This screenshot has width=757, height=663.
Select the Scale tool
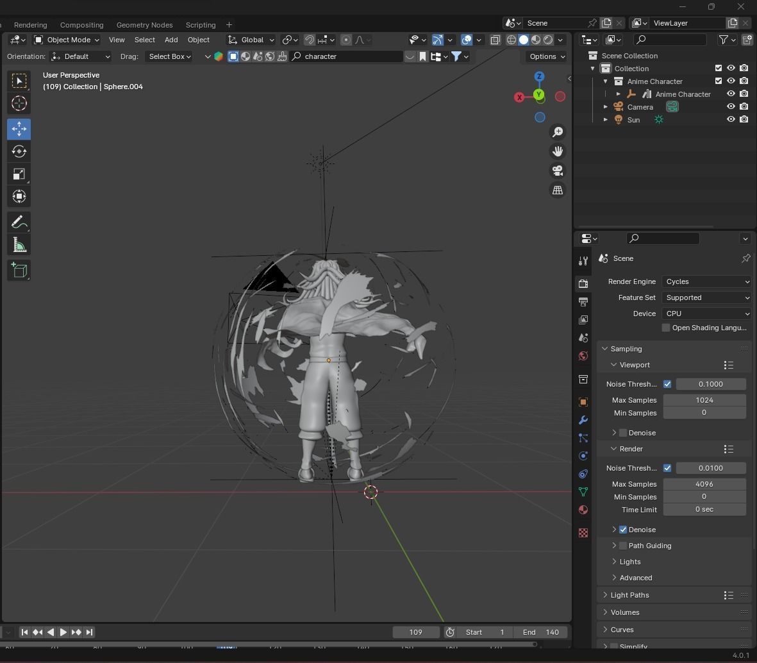[x=19, y=174]
